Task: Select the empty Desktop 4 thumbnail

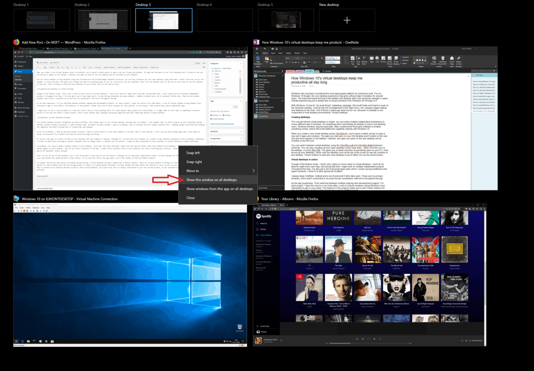Action: point(225,20)
